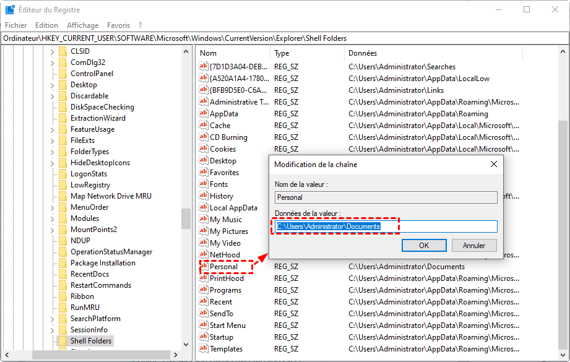Select the Map Network Drive MRU key

click(x=111, y=196)
